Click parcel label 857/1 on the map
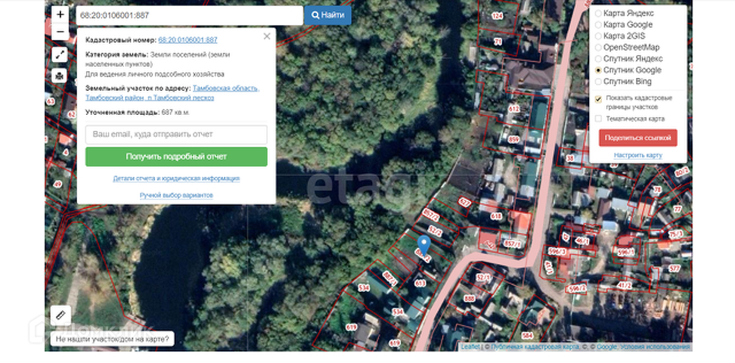 click(513, 244)
